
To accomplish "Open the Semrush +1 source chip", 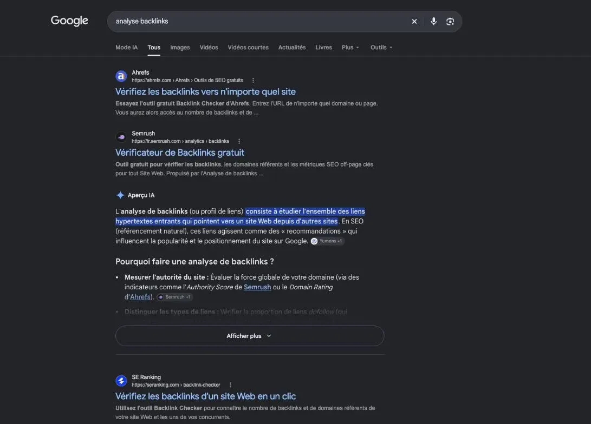I will pos(174,297).
